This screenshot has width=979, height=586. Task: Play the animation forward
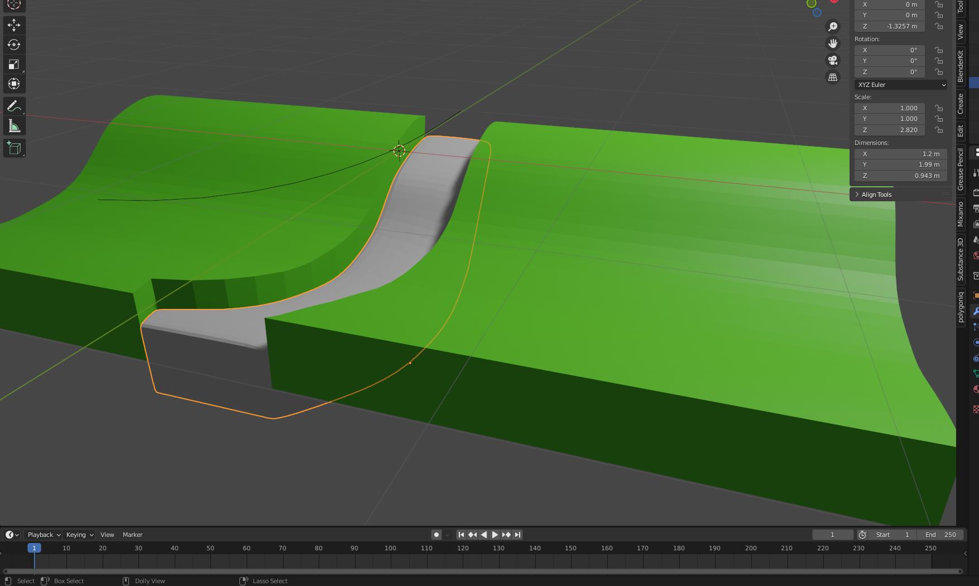[495, 535]
